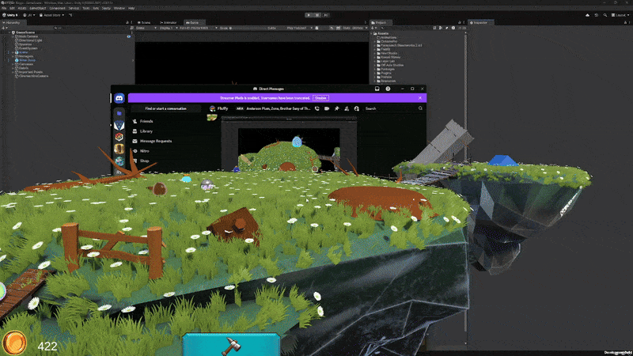Open Friends in Discord sidebar
Image resolution: width=633 pixels, height=356 pixels.
[146, 121]
